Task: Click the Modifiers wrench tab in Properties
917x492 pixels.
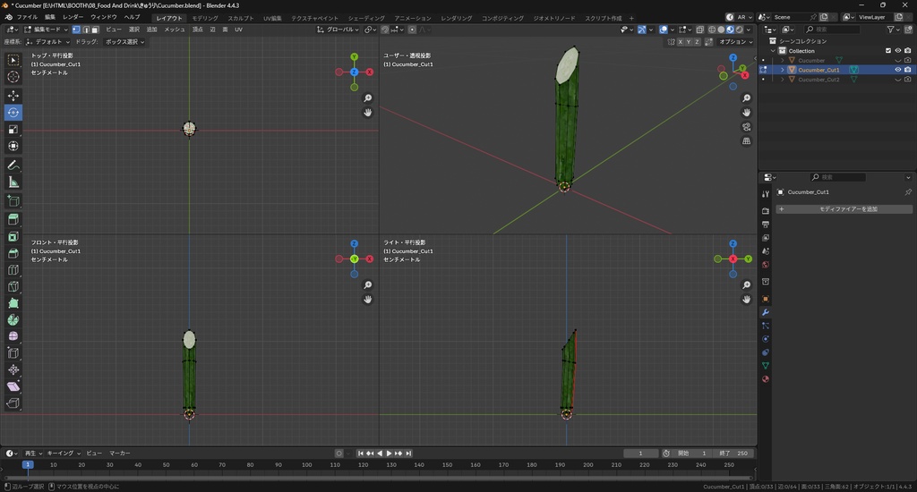Action: click(766, 312)
